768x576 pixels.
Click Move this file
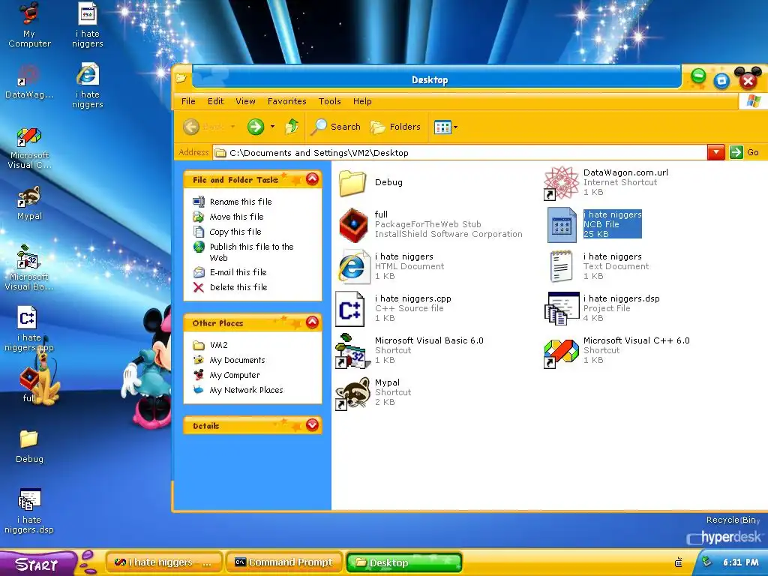click(236, 217)
